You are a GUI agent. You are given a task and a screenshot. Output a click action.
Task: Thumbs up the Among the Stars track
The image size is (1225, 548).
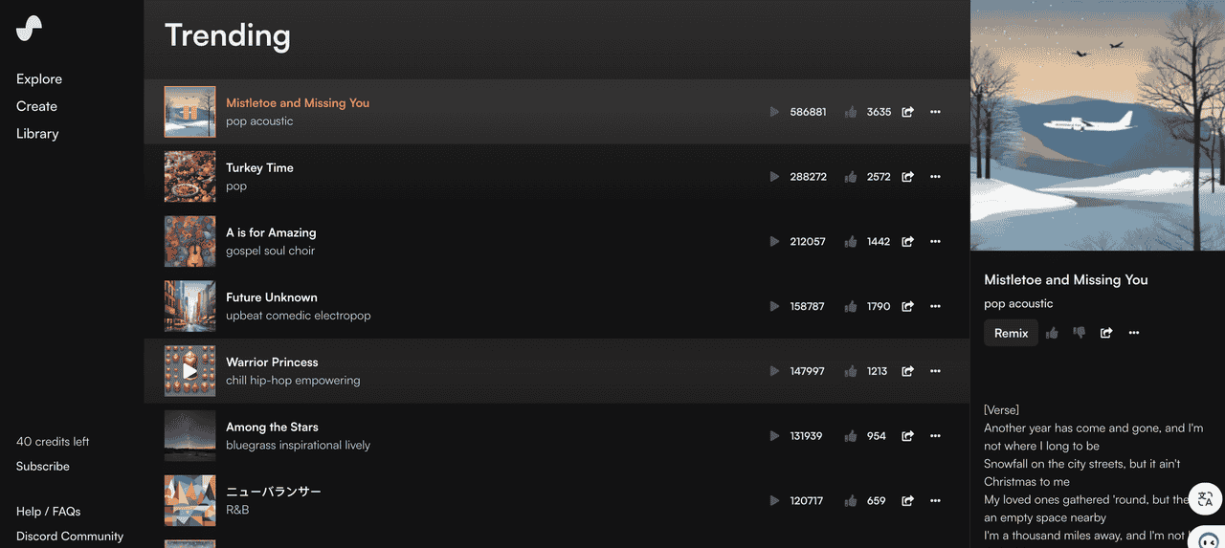click(851, 436)
